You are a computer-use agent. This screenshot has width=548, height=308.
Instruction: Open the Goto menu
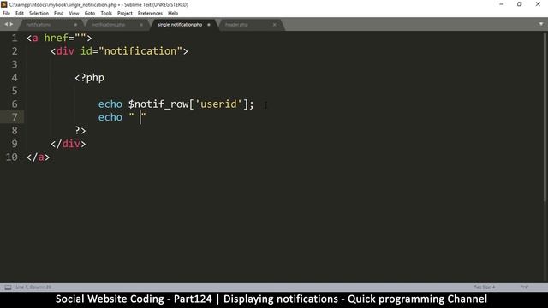(90, 14)
